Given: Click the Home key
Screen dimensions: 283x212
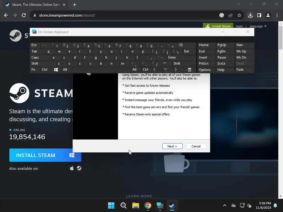Looking at the screenshot, I should click(x=207, y=45).
